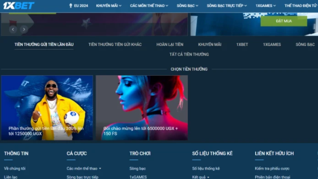Screen dimensions: 318x179
Task: Click the Trò chơi footer heading
Action: tap(140, 154)
